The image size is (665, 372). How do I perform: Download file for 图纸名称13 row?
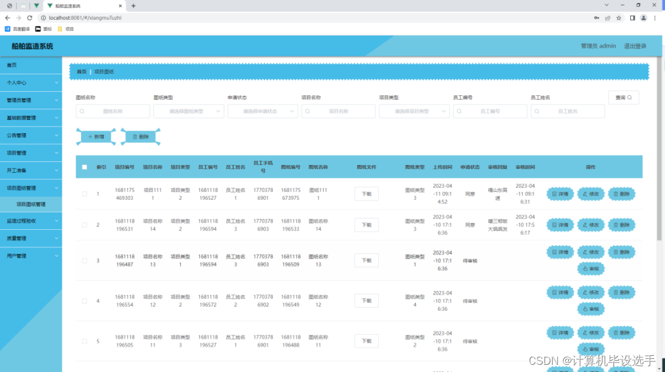tap(366, 260)
